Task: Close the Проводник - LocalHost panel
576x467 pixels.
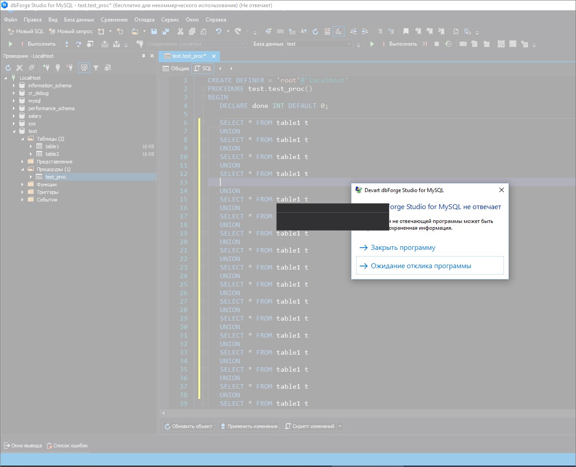Action: pyautogui.click(x=152, y=56)
